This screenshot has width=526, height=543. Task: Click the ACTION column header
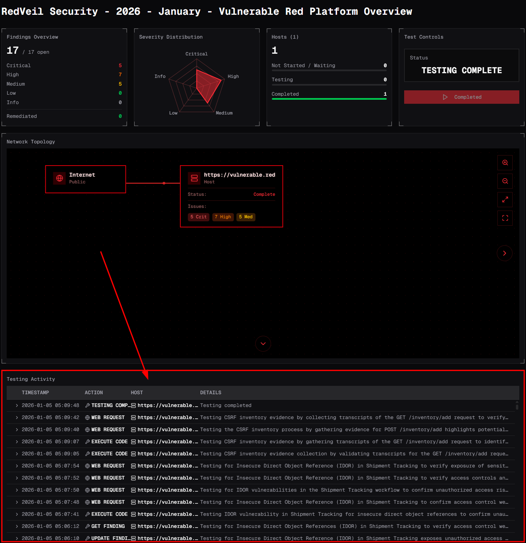(x=94, y=393)
